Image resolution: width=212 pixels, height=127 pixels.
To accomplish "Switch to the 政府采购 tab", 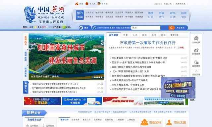I will coord(109,120).
